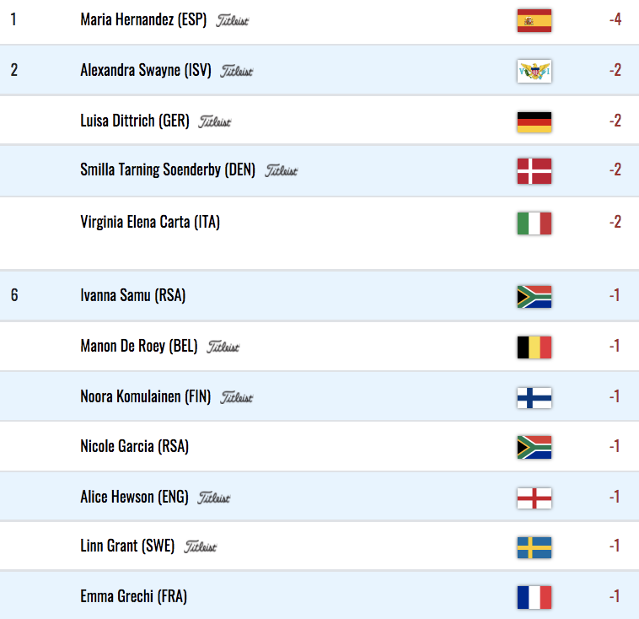The image size is (639, 619).
Task: Click the Germany flag icon
Action: click(534, 122)
